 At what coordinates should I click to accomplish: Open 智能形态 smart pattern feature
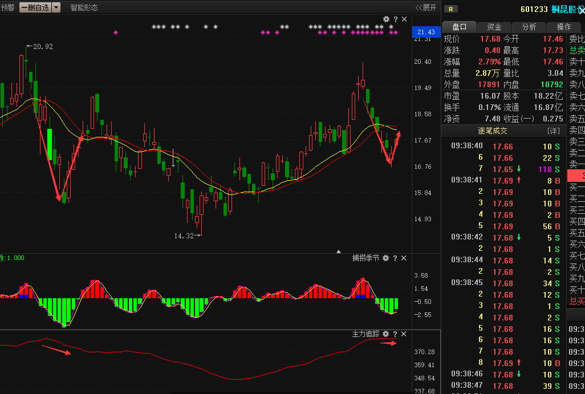point(84,7)
